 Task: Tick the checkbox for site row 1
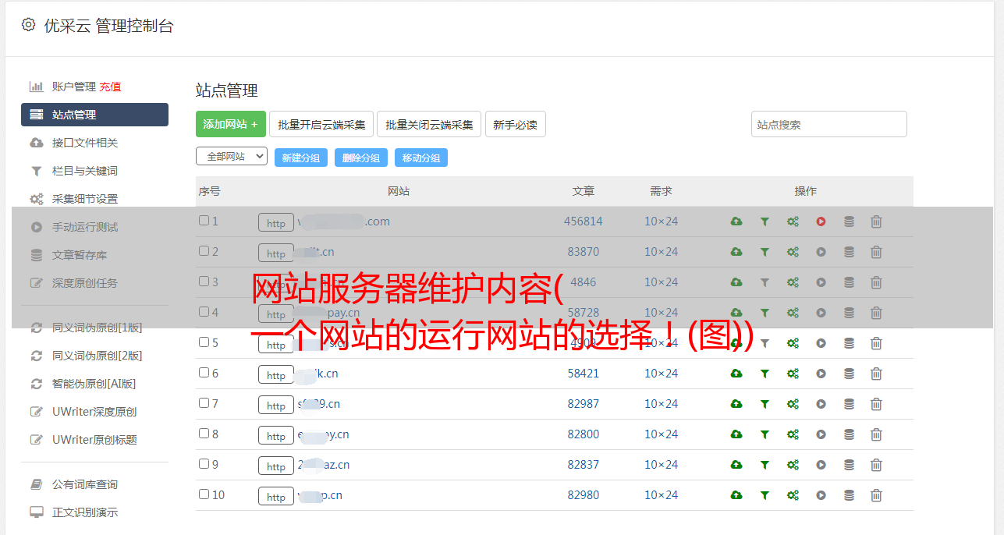click(x=204, y=221)
